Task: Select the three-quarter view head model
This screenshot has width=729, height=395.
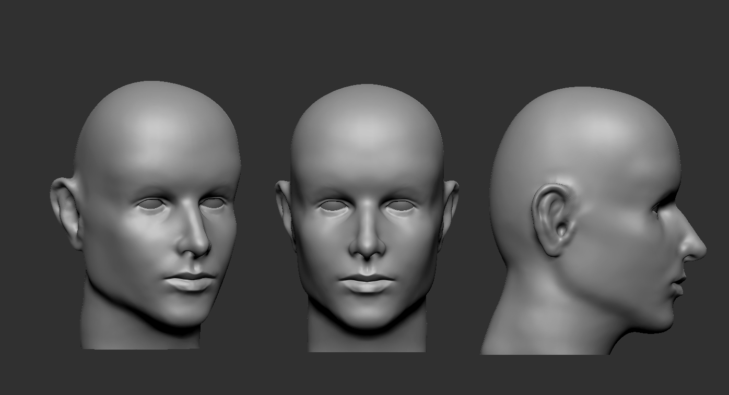Action: tap(146, 215)
